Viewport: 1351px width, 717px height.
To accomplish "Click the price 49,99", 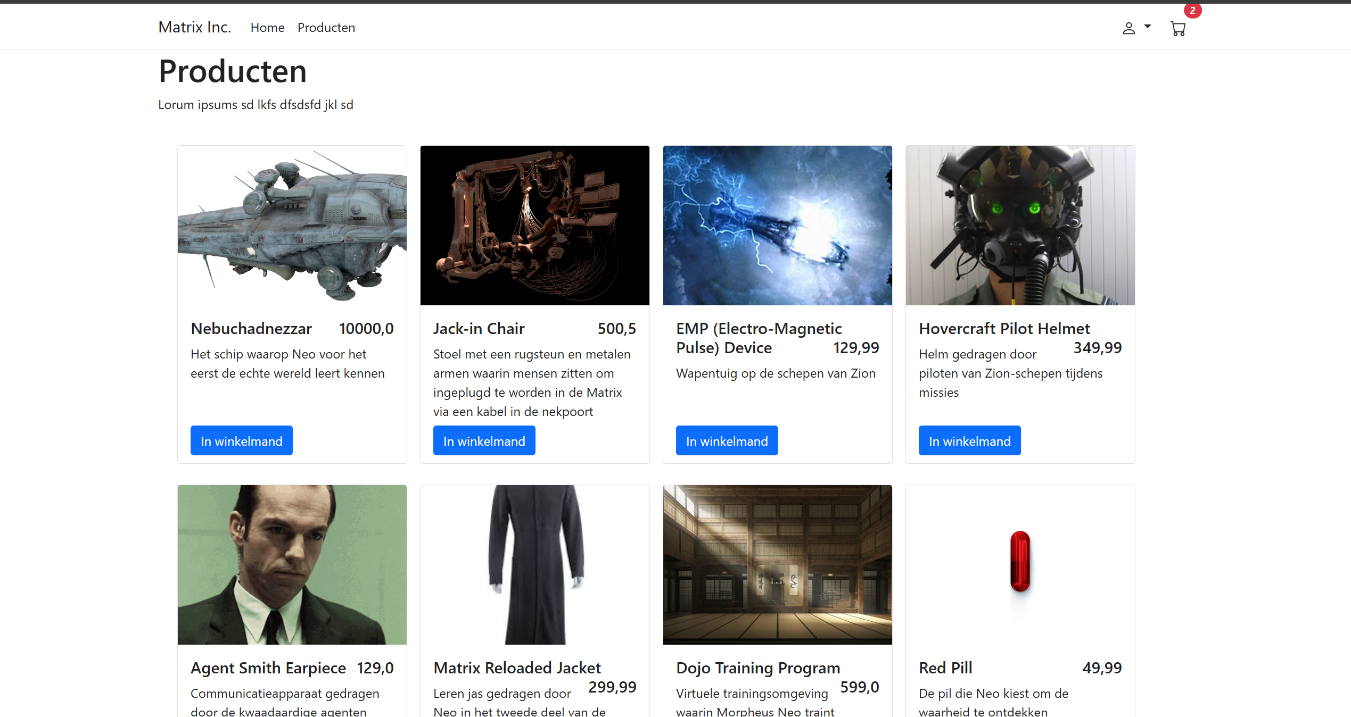I will pos(1102,668).
